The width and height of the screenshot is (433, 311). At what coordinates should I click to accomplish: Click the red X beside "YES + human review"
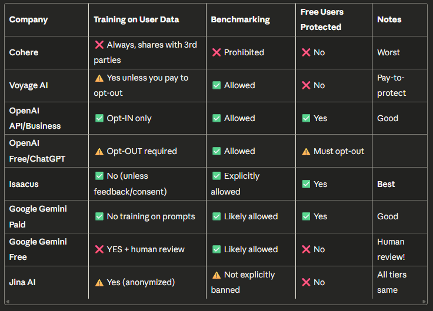tap(99, 249)
